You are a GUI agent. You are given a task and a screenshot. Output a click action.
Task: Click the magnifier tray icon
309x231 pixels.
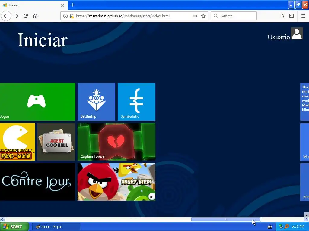tap(287, 227)
